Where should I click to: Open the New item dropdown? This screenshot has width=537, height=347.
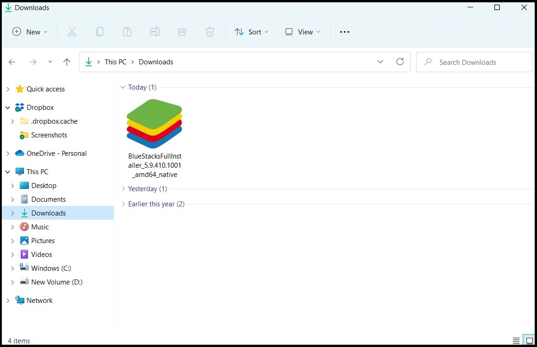pos(30,32)
